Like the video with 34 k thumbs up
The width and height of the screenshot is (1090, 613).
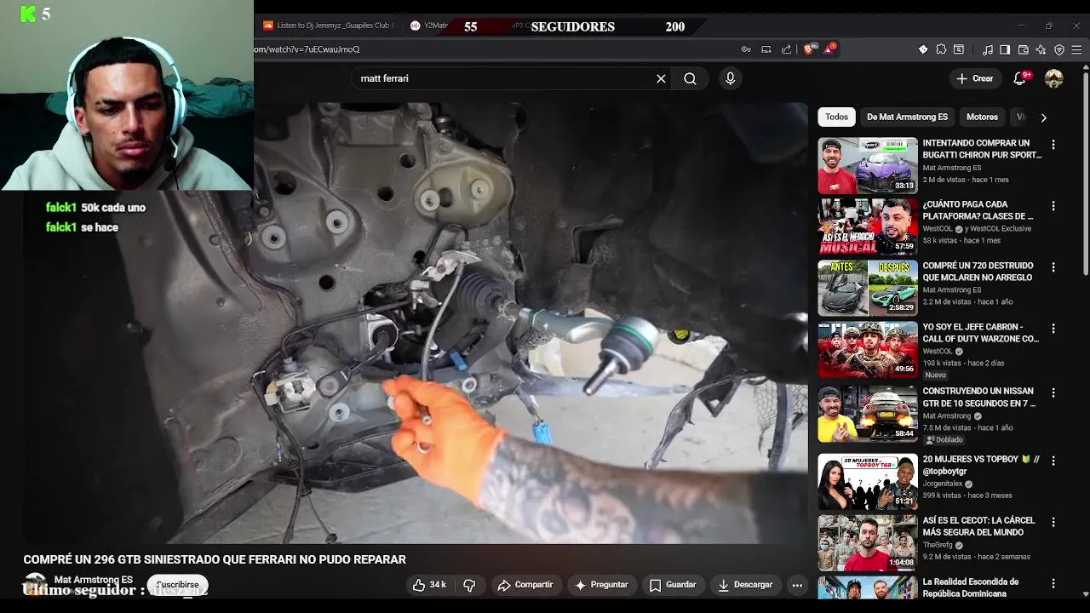pos(430,585)
